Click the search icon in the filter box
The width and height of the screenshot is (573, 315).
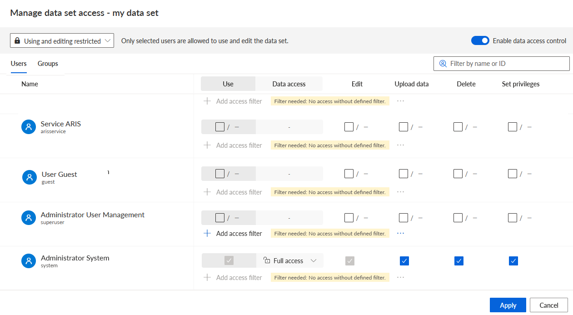tap(443, 64)
